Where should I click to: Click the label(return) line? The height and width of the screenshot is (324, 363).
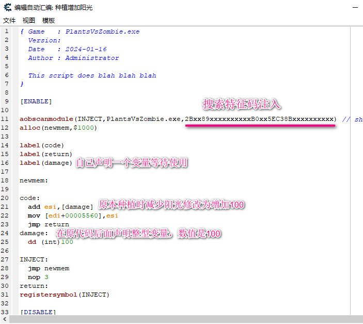pyautogui.click(x=46, y=155)
